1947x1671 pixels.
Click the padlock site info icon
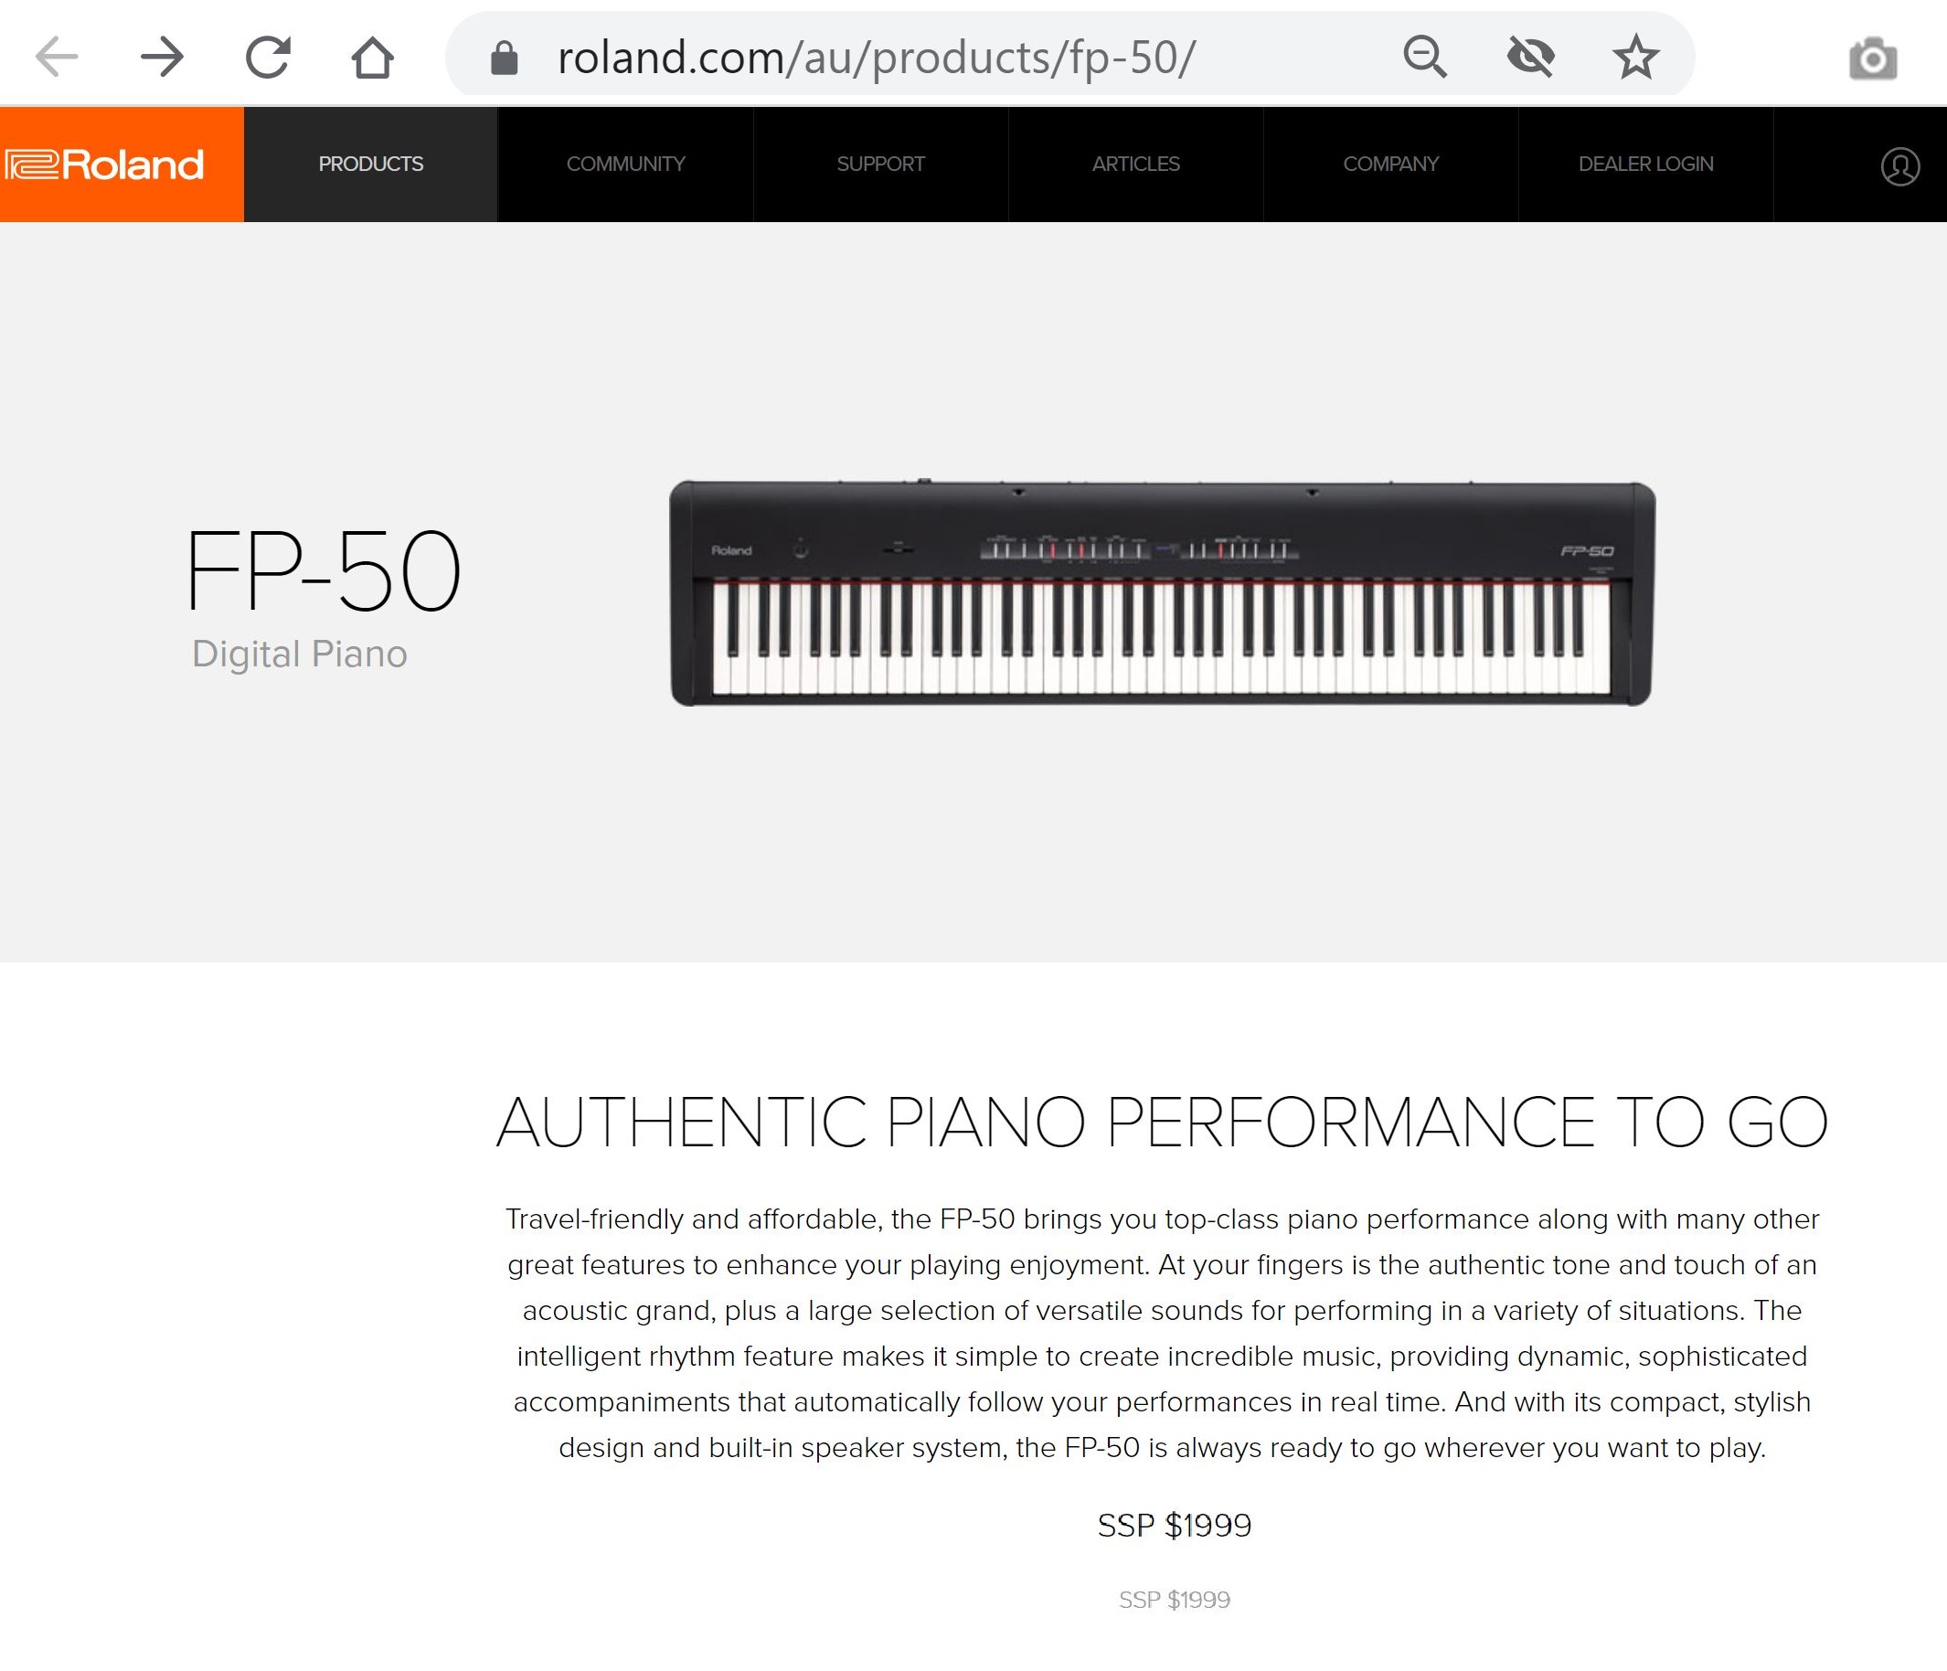(505, 58)
